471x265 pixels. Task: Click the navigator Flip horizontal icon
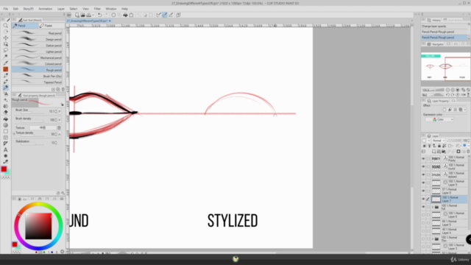coord(464,95)
